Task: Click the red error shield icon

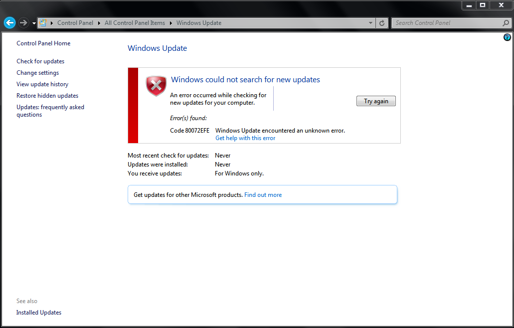Action: pos(156,86)
